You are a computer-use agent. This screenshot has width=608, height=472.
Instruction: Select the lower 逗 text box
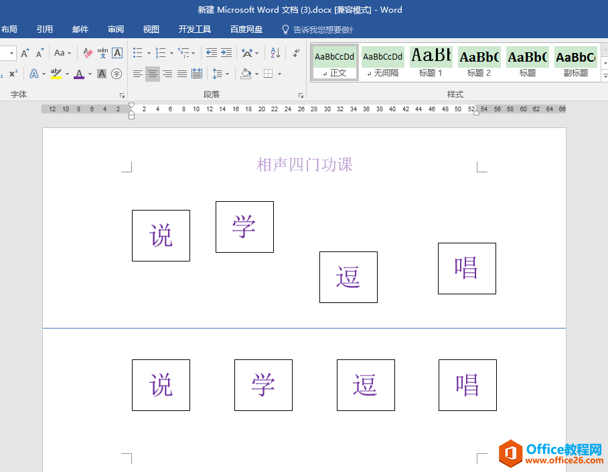[x=366, y=385]
